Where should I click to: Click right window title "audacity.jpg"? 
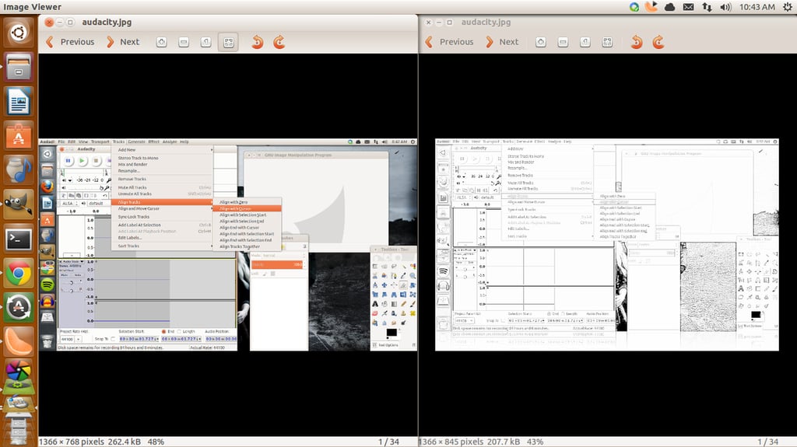click(x=486, y=22)
